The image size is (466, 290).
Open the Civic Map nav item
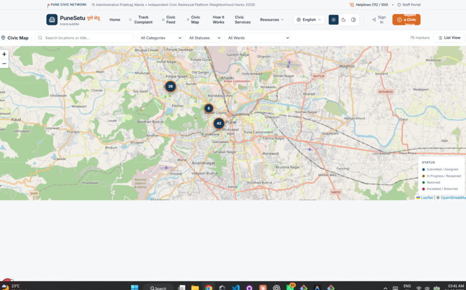point(194,20)
